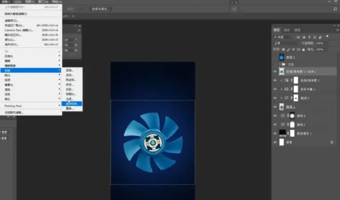Screen dimensions: 340x200
Task: Filter layers by adjustment layer icon
Action: pyautogui.click(x=304, y=37)
